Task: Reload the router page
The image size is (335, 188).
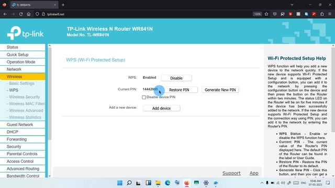Action: (x=21, y=14)
